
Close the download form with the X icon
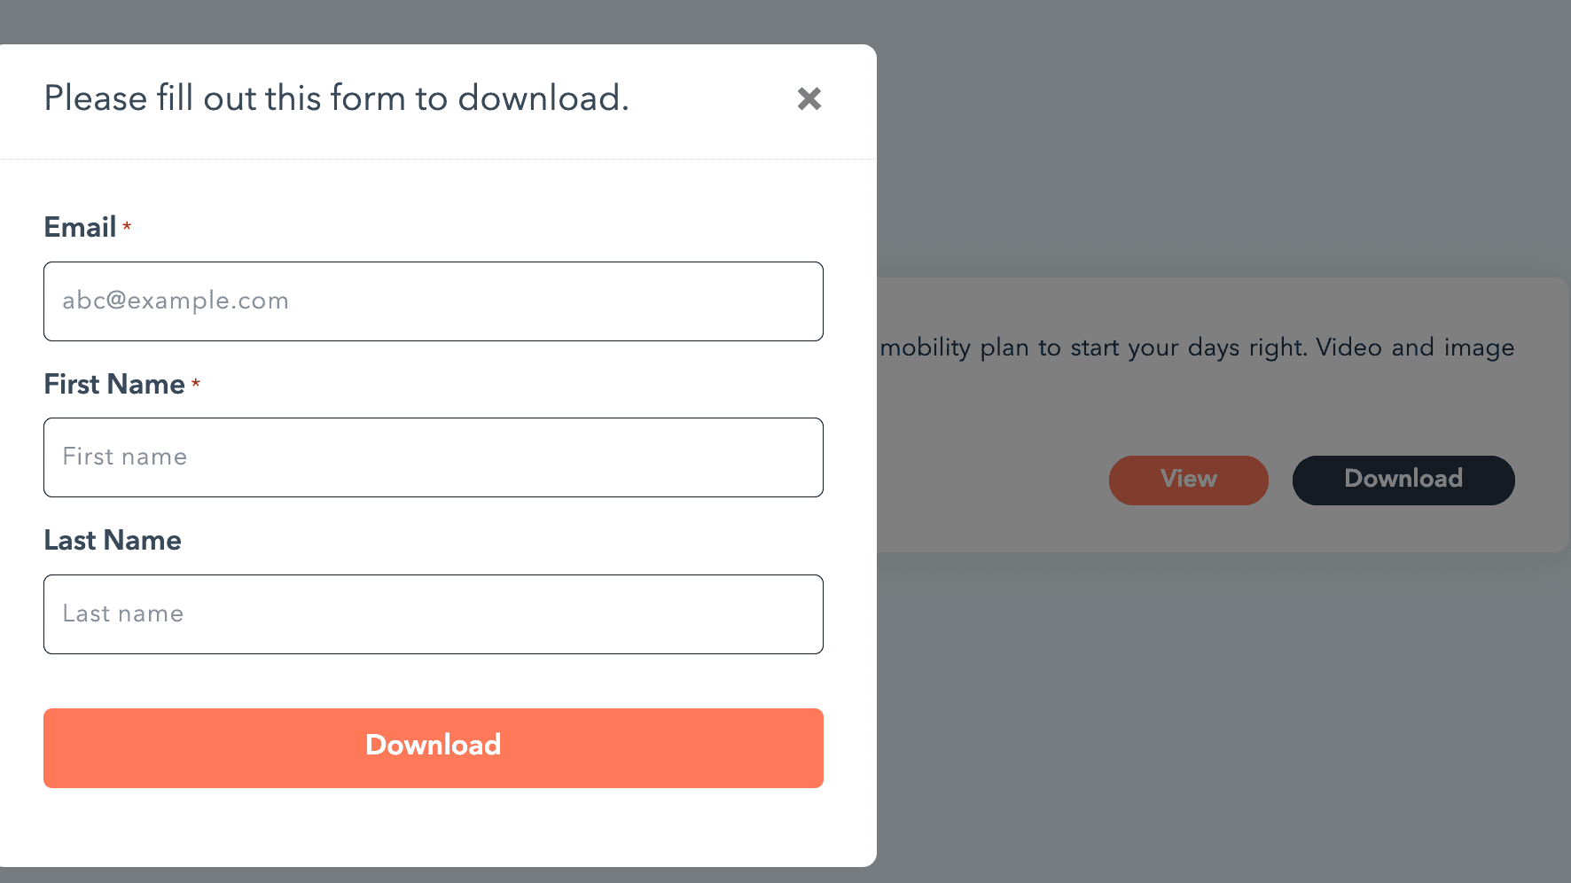(x=809, y=98)
